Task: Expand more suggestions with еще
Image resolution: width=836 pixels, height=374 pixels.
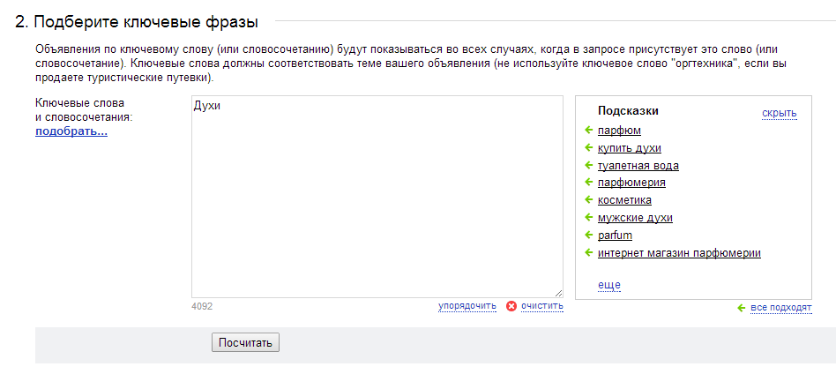Action: pyautogui.click(x=608, y=286)
